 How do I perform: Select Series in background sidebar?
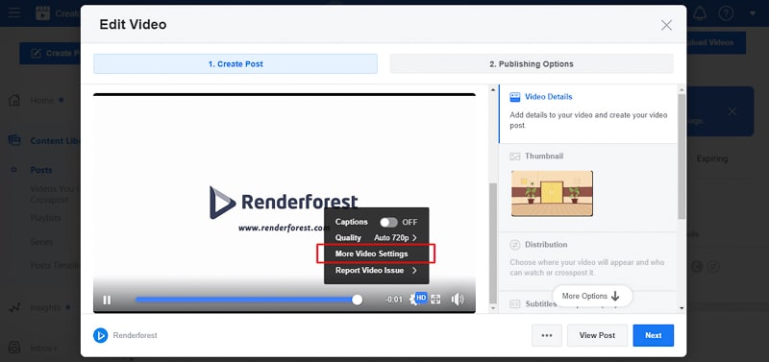(41, 242)
